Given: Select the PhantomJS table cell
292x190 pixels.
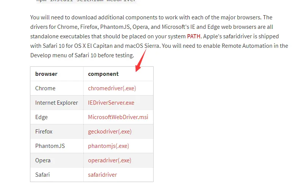Looking at the screenshot, I should click(57, 146).
